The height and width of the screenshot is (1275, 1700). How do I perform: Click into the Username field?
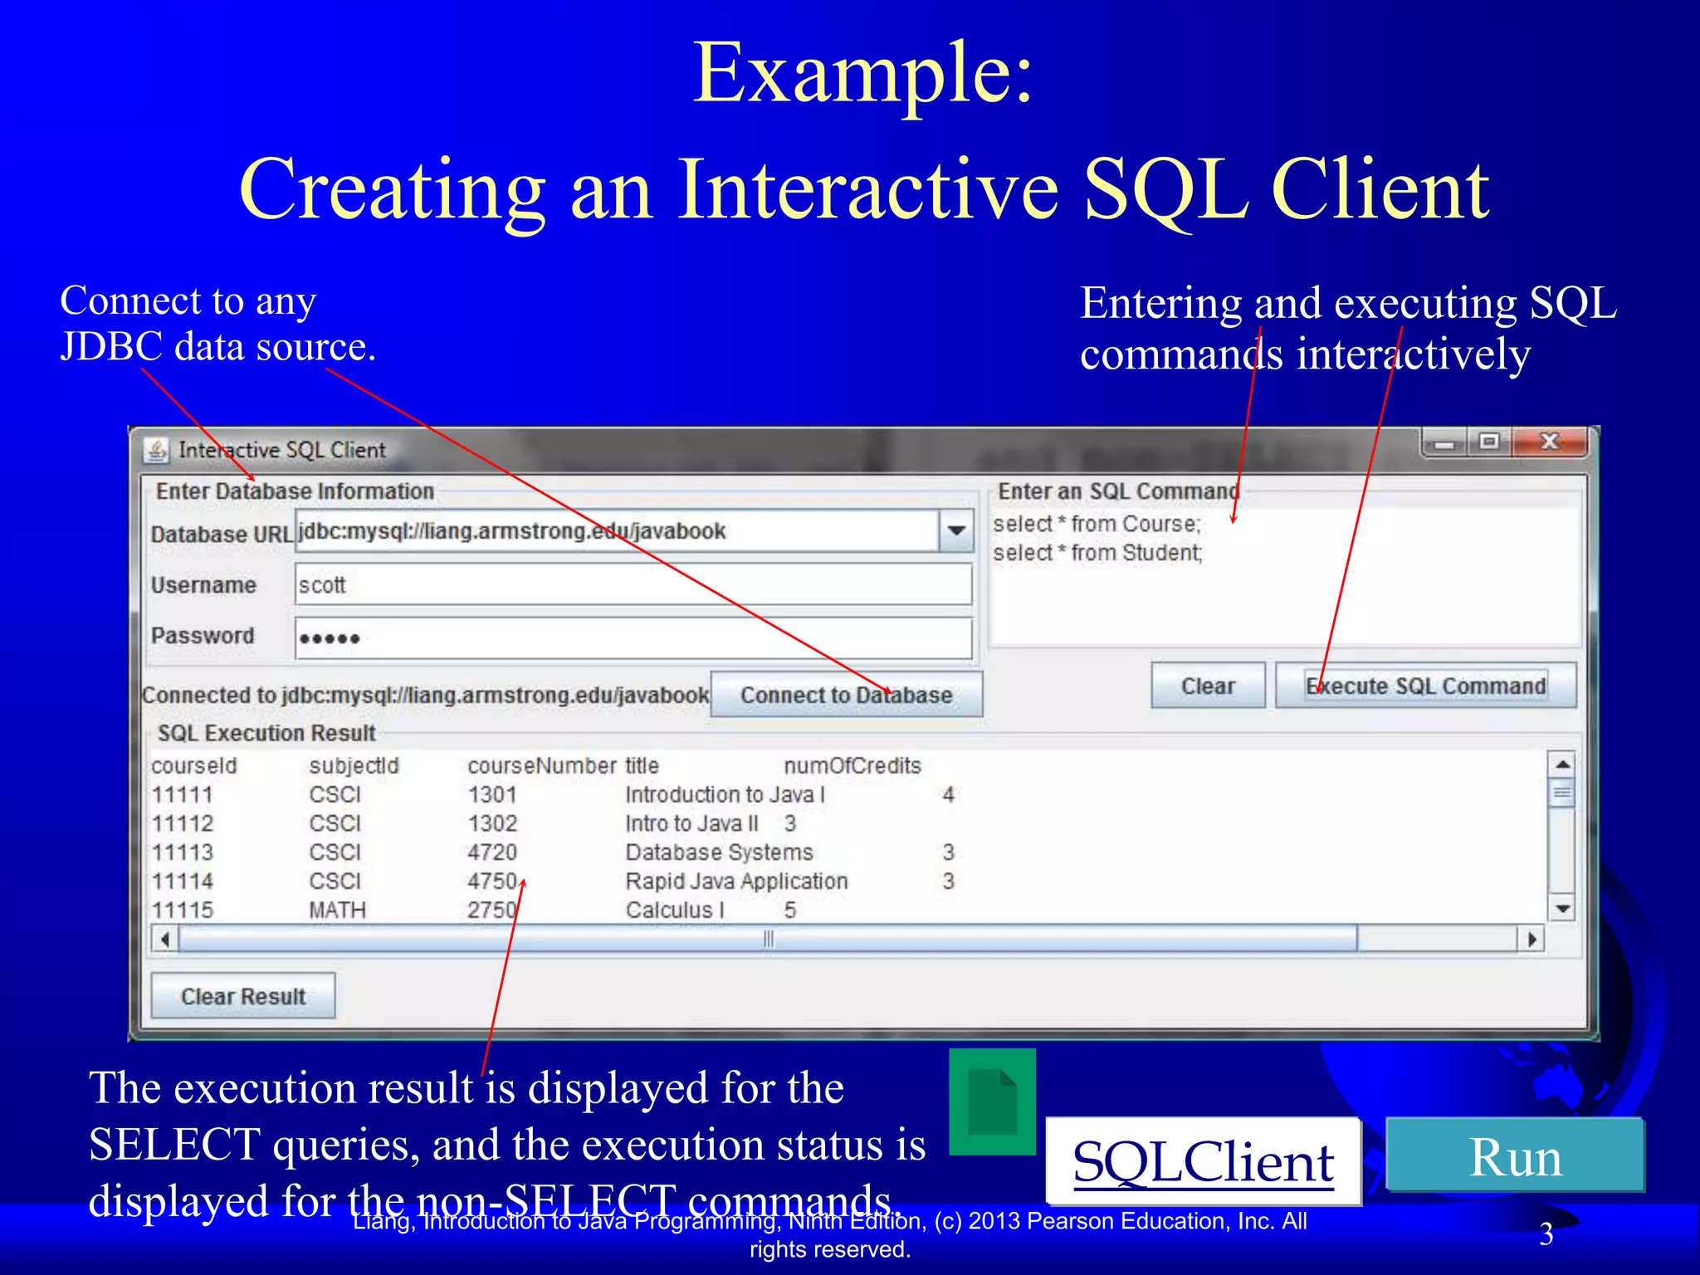click(633, 585)
